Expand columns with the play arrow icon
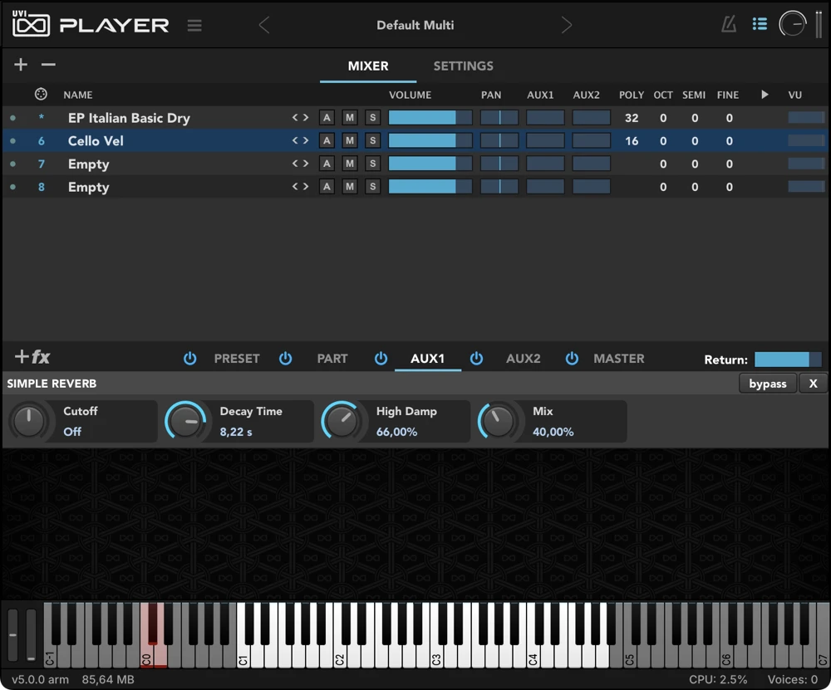Screen dimensions: 831x690 pyautogui.click(x=765, y=95)
